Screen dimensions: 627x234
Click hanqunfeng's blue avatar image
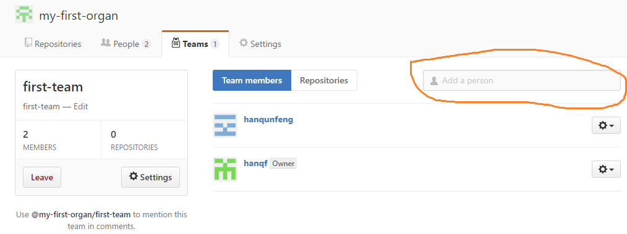[x=225, y=125]
